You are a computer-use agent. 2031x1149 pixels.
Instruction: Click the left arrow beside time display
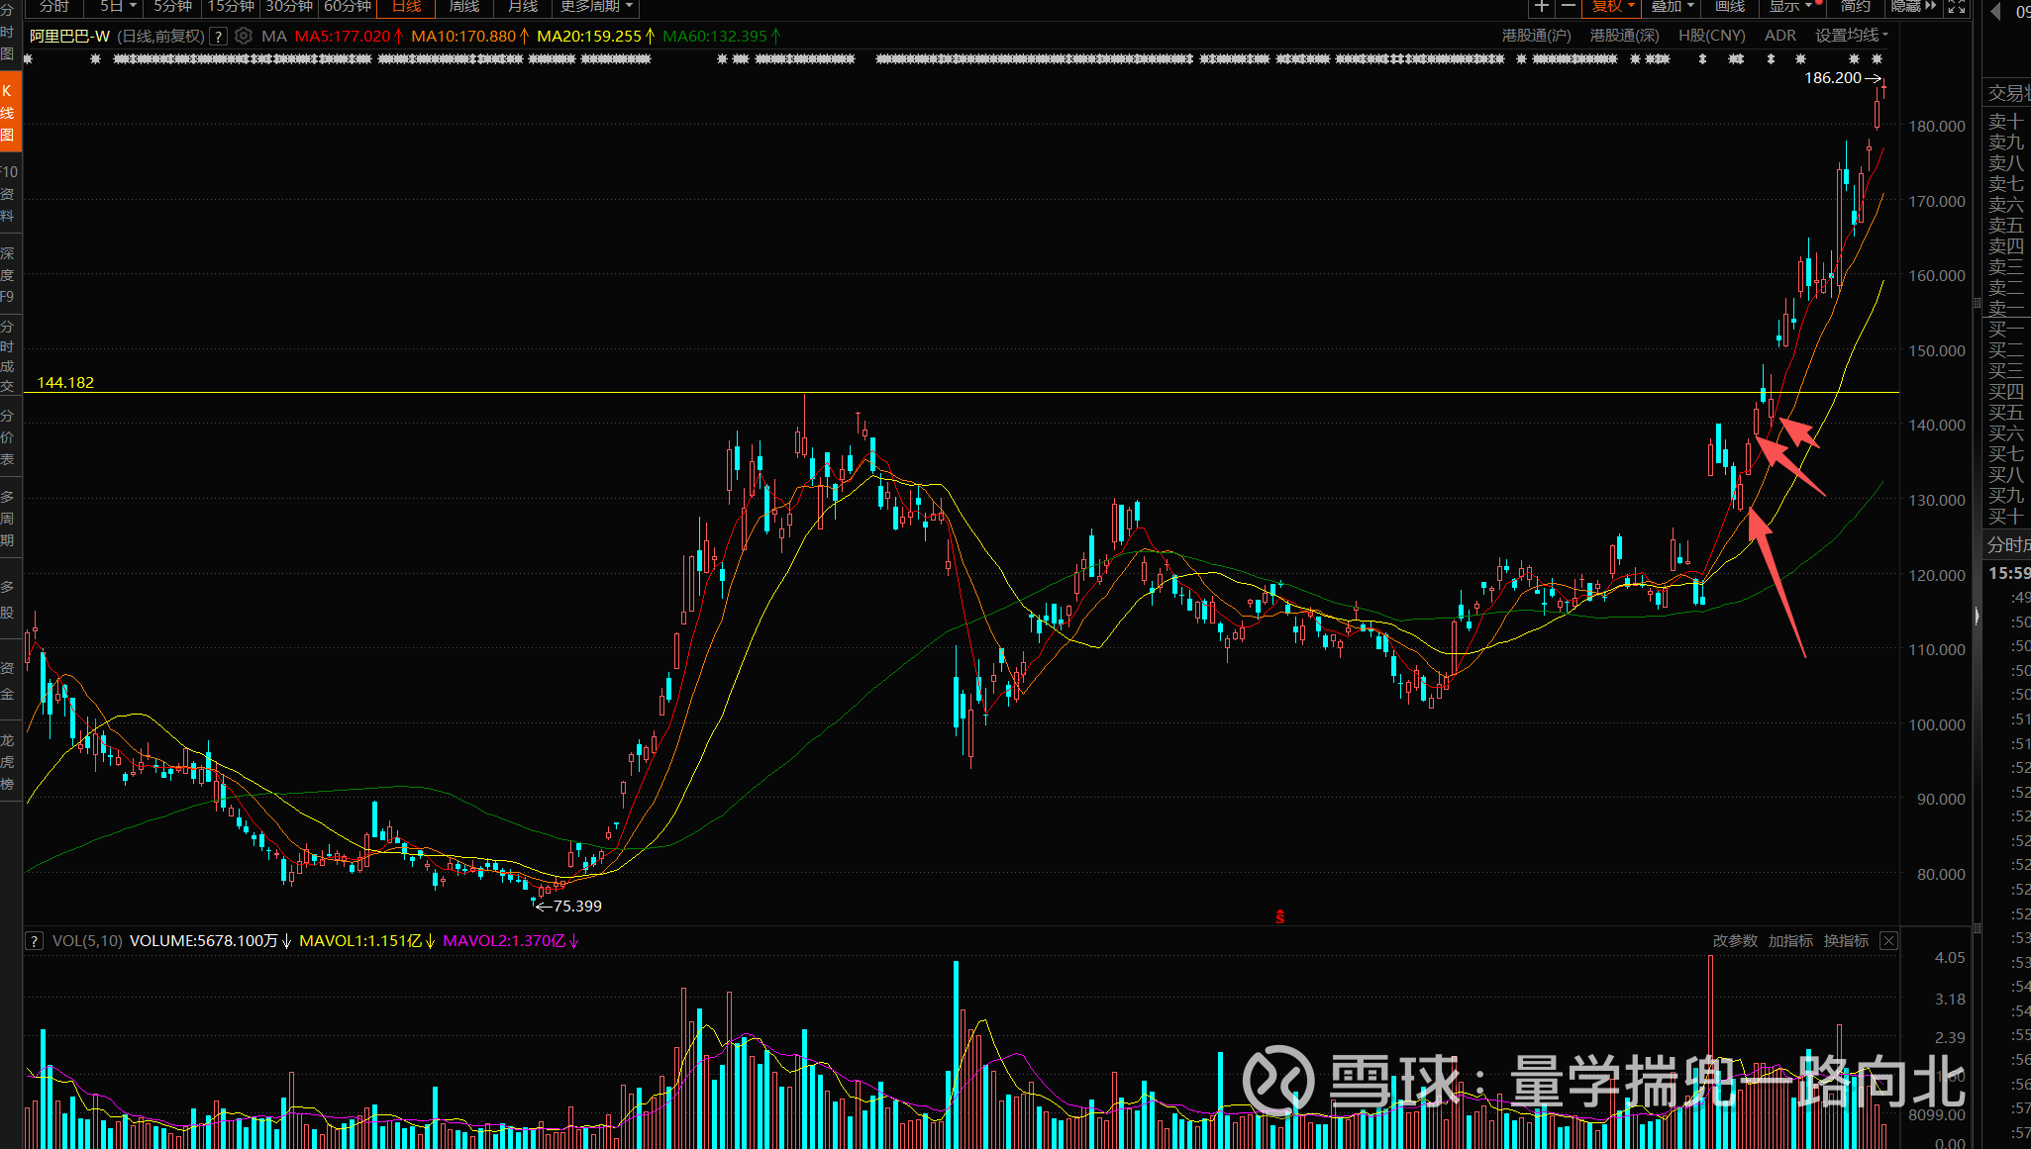[x=1995, y=11]
